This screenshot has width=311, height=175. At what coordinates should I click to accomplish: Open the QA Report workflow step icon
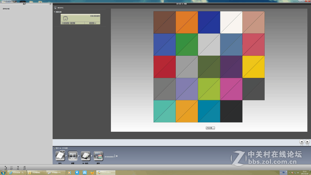click(x=86, y=156)
